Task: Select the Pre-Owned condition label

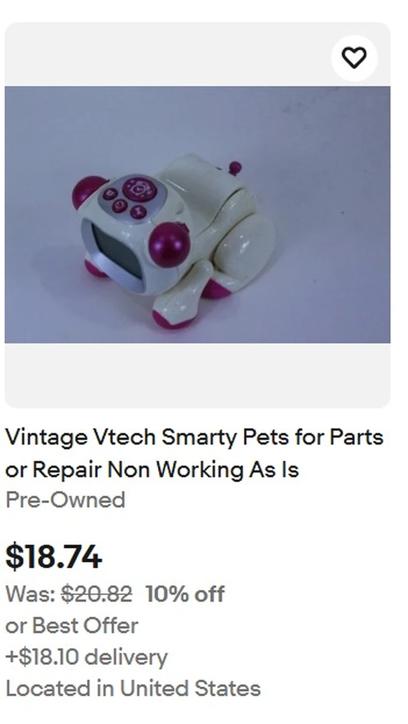Action: tap(65, 500)
